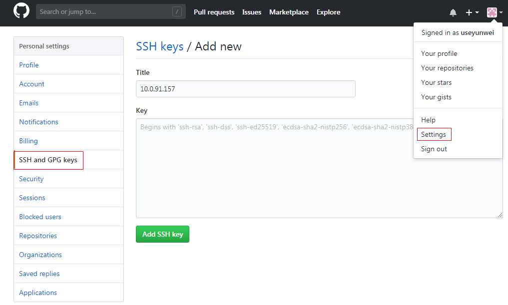The image size is (508, 305).
Task: Open the notifications bell icon
Action: 453,12
